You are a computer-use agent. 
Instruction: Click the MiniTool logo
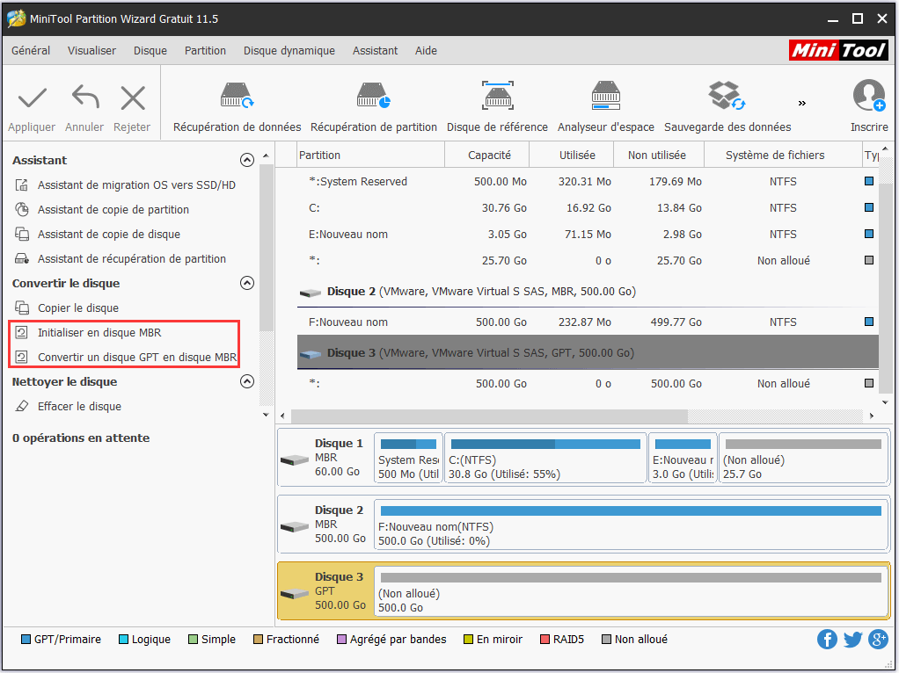838,50
